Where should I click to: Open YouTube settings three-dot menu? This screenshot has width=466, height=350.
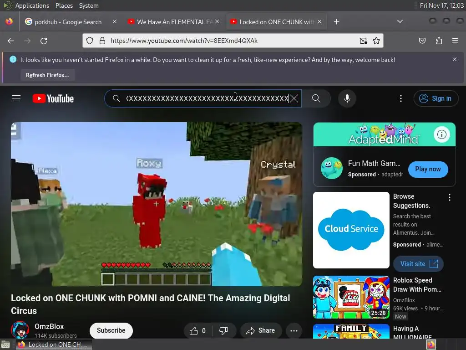(401, 98)
